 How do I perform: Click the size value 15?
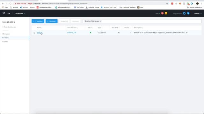119,33
